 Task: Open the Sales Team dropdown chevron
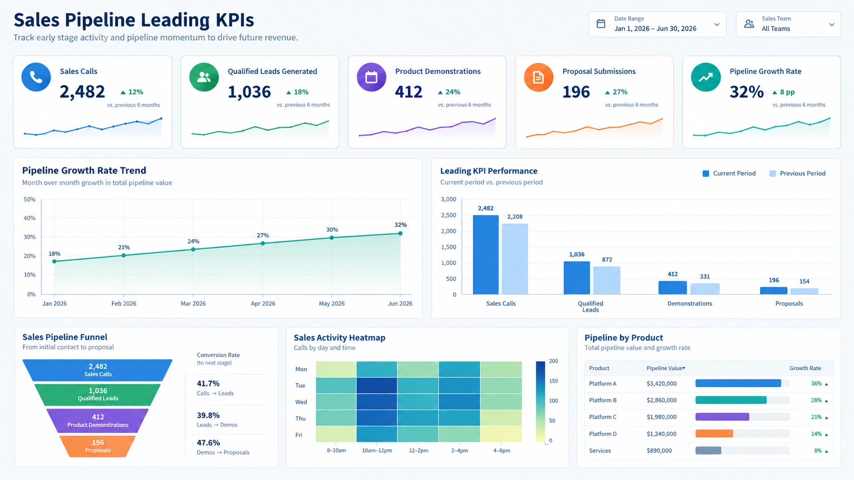click(x=832, y=24)
